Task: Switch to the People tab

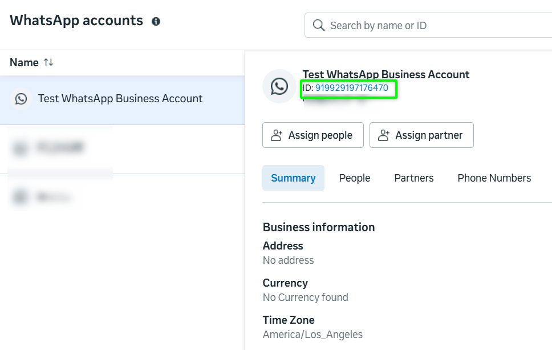Action: tap(355, 178)
